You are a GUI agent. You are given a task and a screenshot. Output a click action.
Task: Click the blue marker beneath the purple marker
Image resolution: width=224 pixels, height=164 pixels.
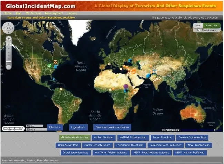click(x=126, y=91)
